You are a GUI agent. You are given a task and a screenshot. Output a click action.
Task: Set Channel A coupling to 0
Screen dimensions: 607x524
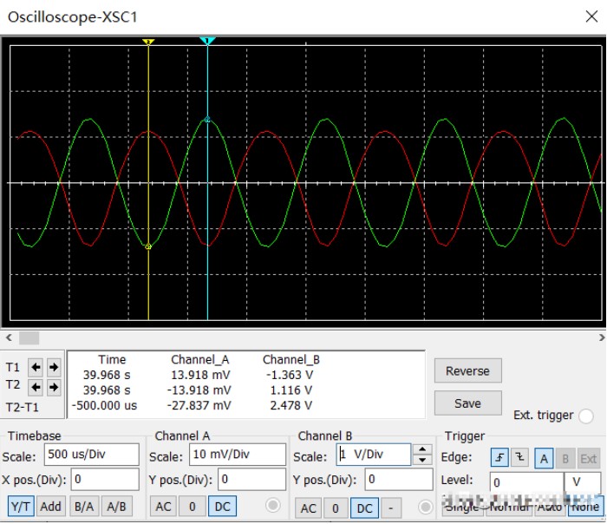(192, 507)
